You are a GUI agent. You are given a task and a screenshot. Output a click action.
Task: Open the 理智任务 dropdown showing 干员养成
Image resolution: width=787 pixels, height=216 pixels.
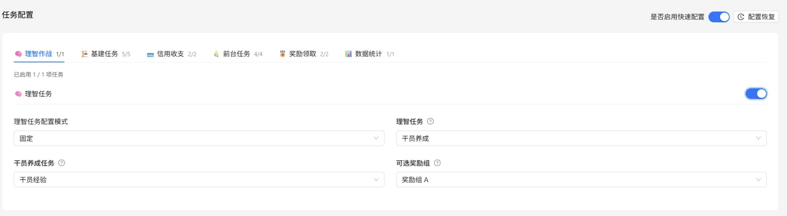(x=581, y=139)
